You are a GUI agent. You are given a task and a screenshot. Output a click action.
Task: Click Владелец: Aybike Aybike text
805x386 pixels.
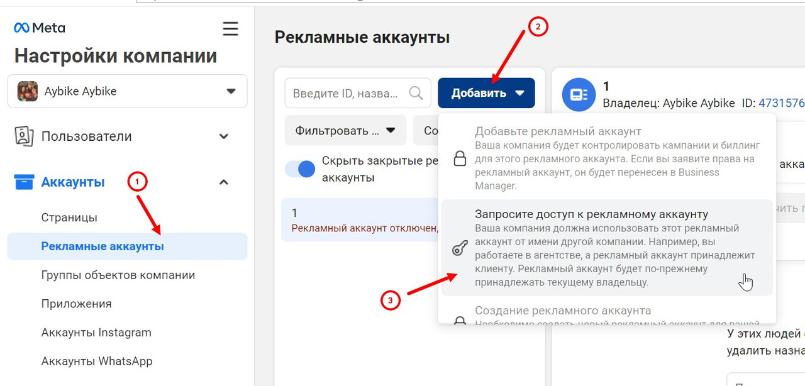tap(669, 102)
